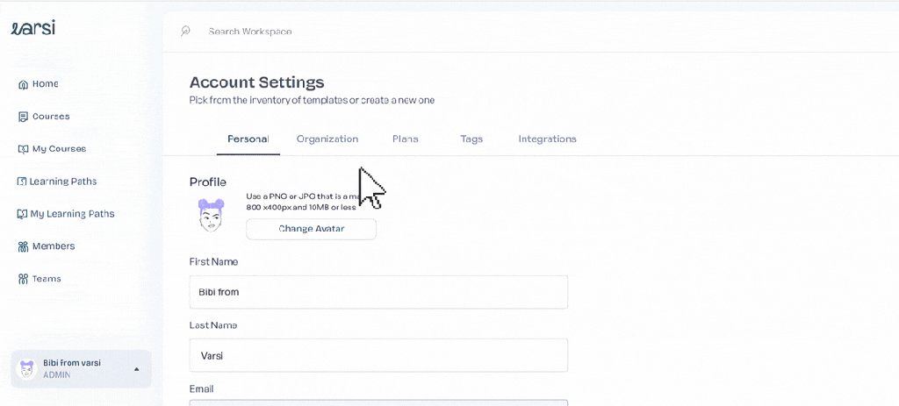
Task: Click the Varsi logo
Action: 32,27
